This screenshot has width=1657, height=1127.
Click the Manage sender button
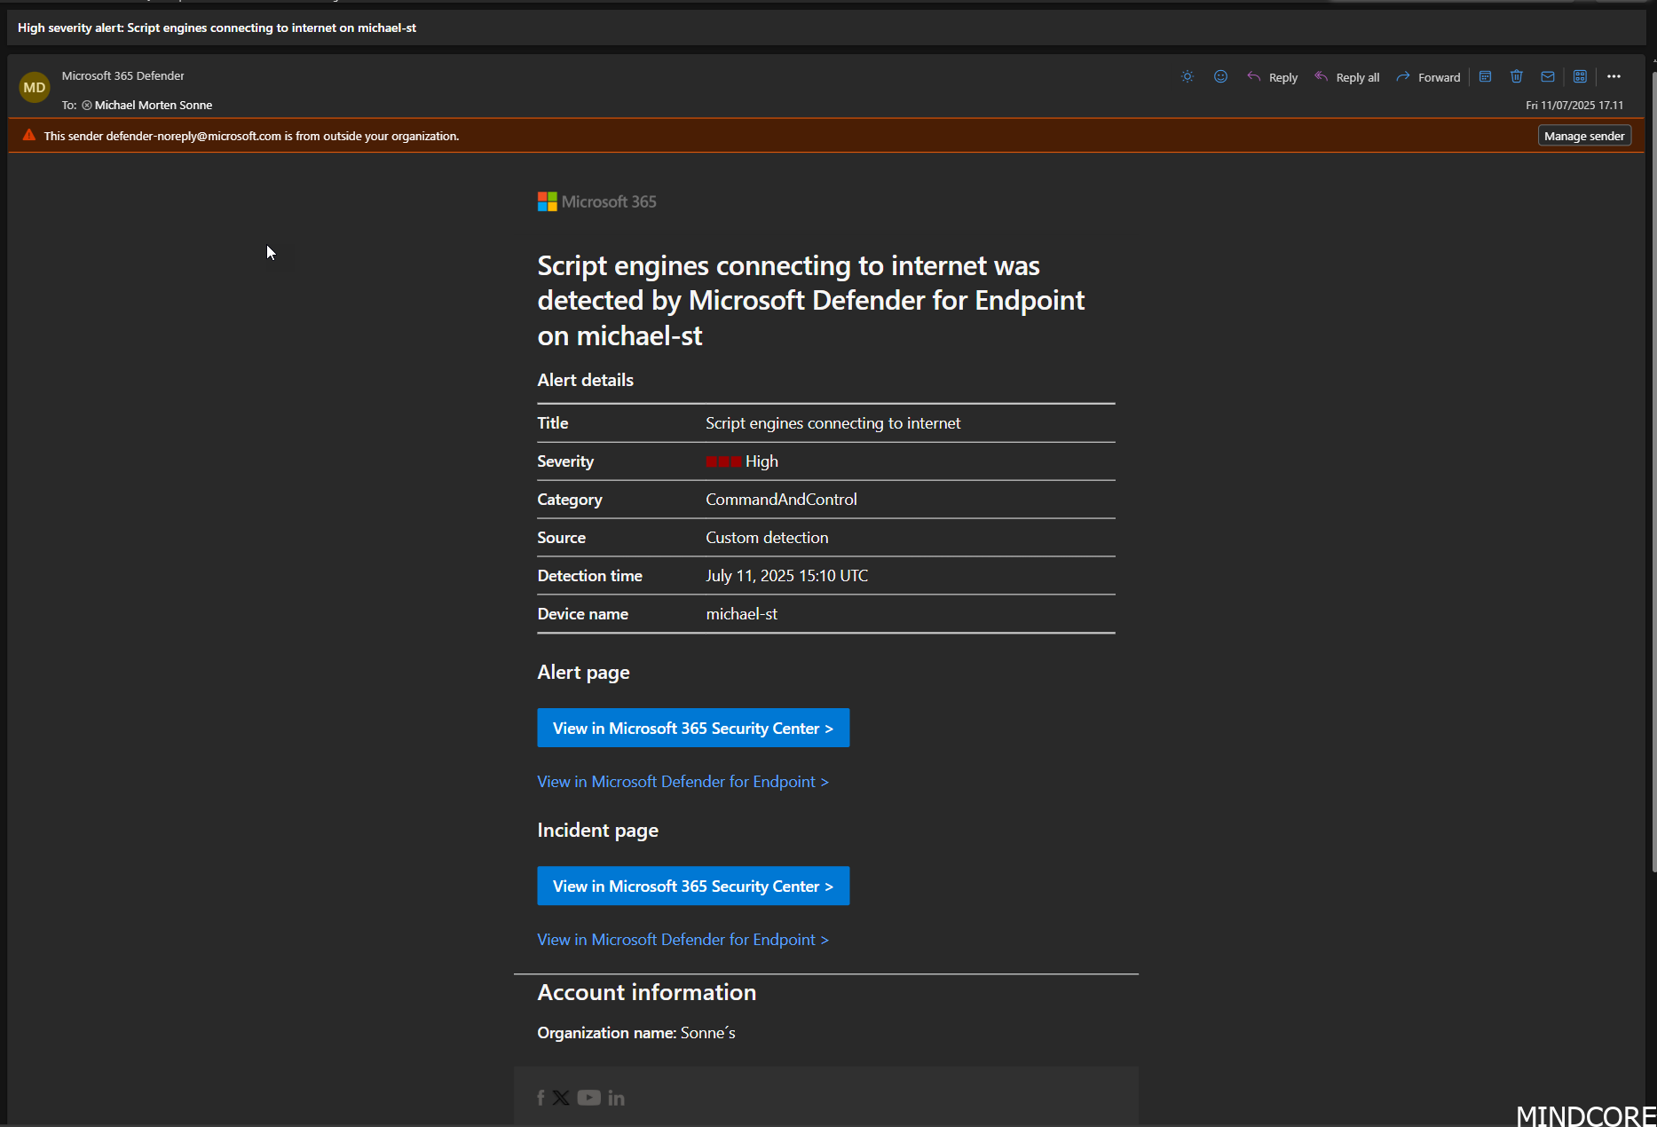pyautogui.click(x=1584, y=136)
